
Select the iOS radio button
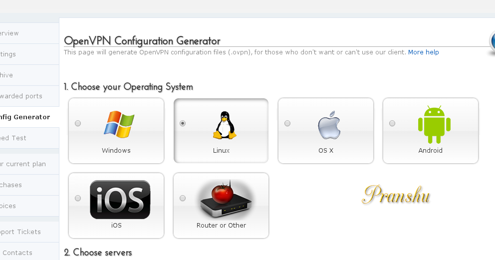78,198
